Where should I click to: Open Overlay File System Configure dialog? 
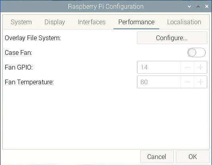point(172,38)
